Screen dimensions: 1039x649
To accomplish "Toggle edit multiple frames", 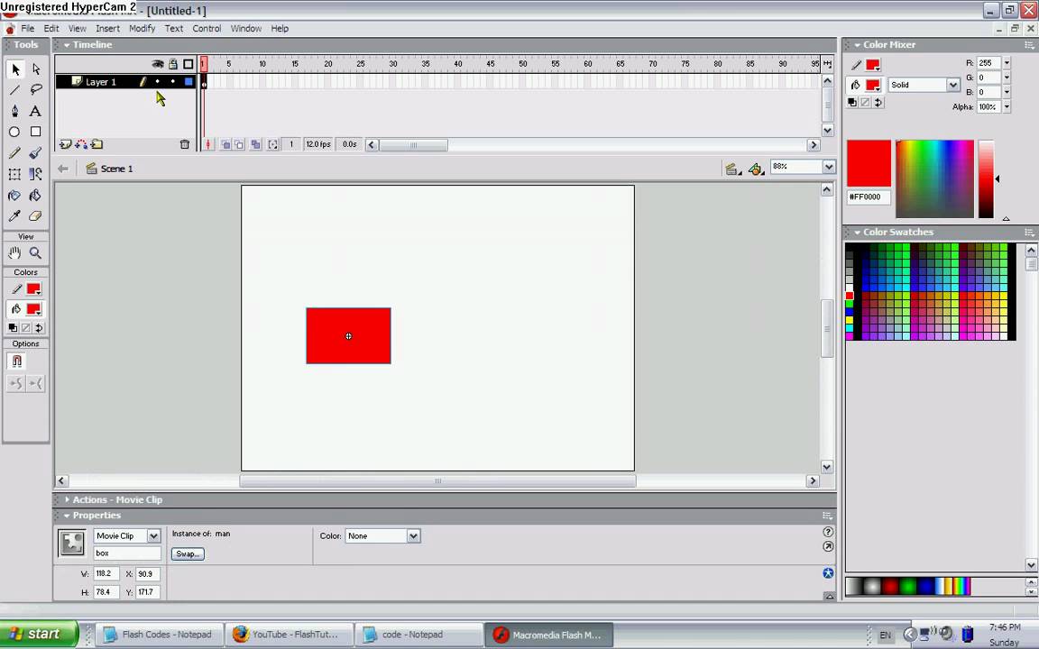I will pyautogui.click(x=256, y=144).
